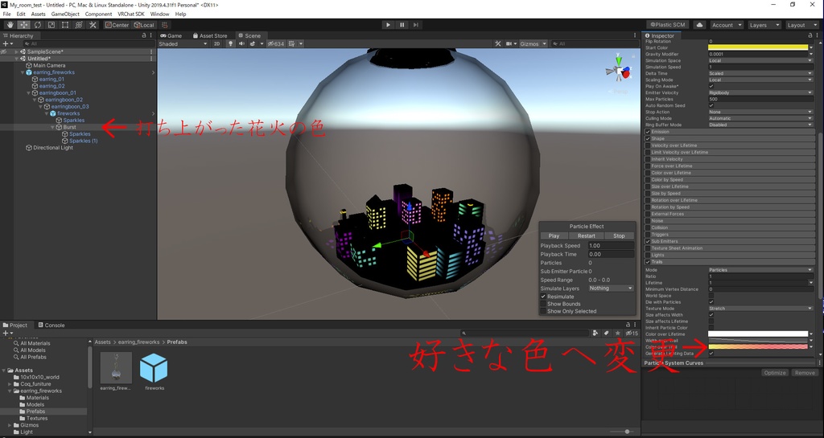Open Simulation Space dropdown
Screen dimensions: 824x438
760,60
